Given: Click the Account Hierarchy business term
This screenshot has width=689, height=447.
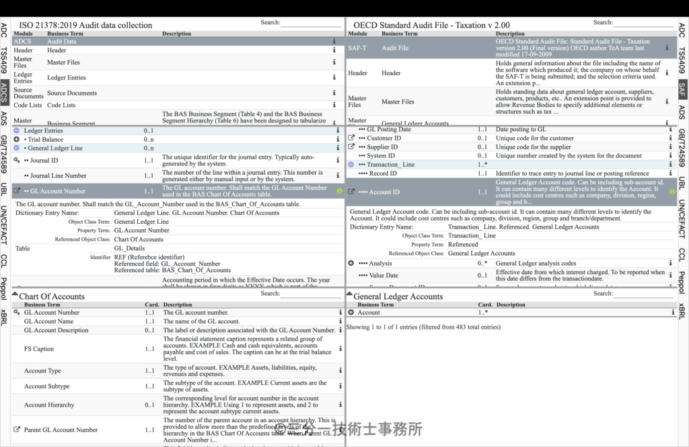Looking at the screenshot, I should (49, 405).
